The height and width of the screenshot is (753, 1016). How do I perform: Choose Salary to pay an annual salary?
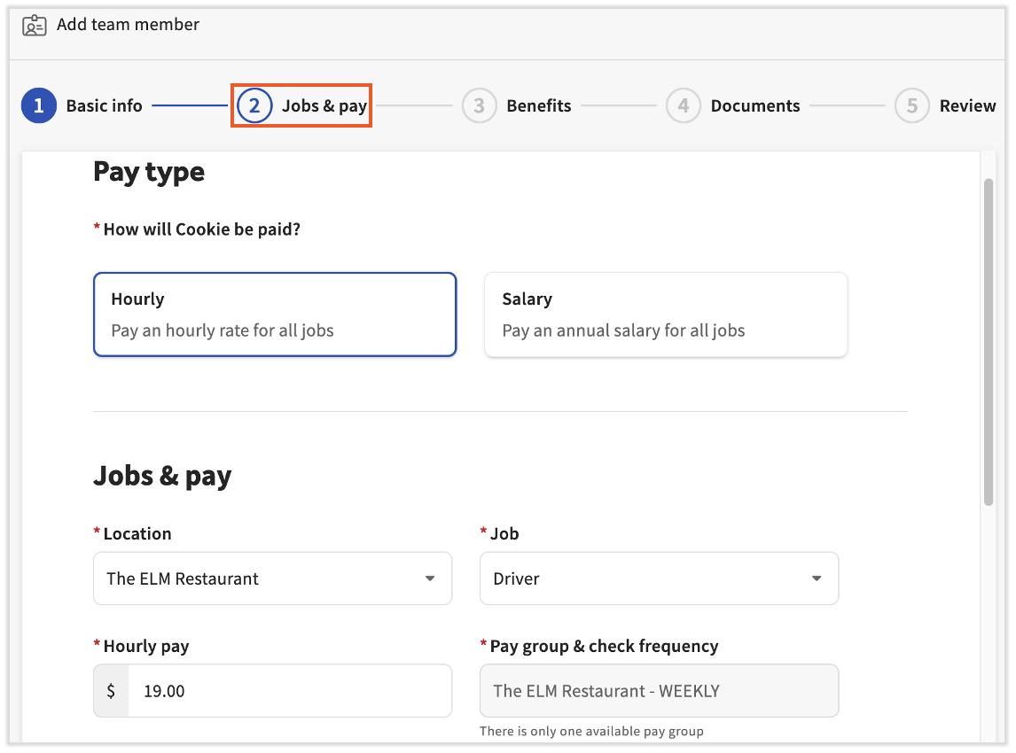(x=665, y=314)
